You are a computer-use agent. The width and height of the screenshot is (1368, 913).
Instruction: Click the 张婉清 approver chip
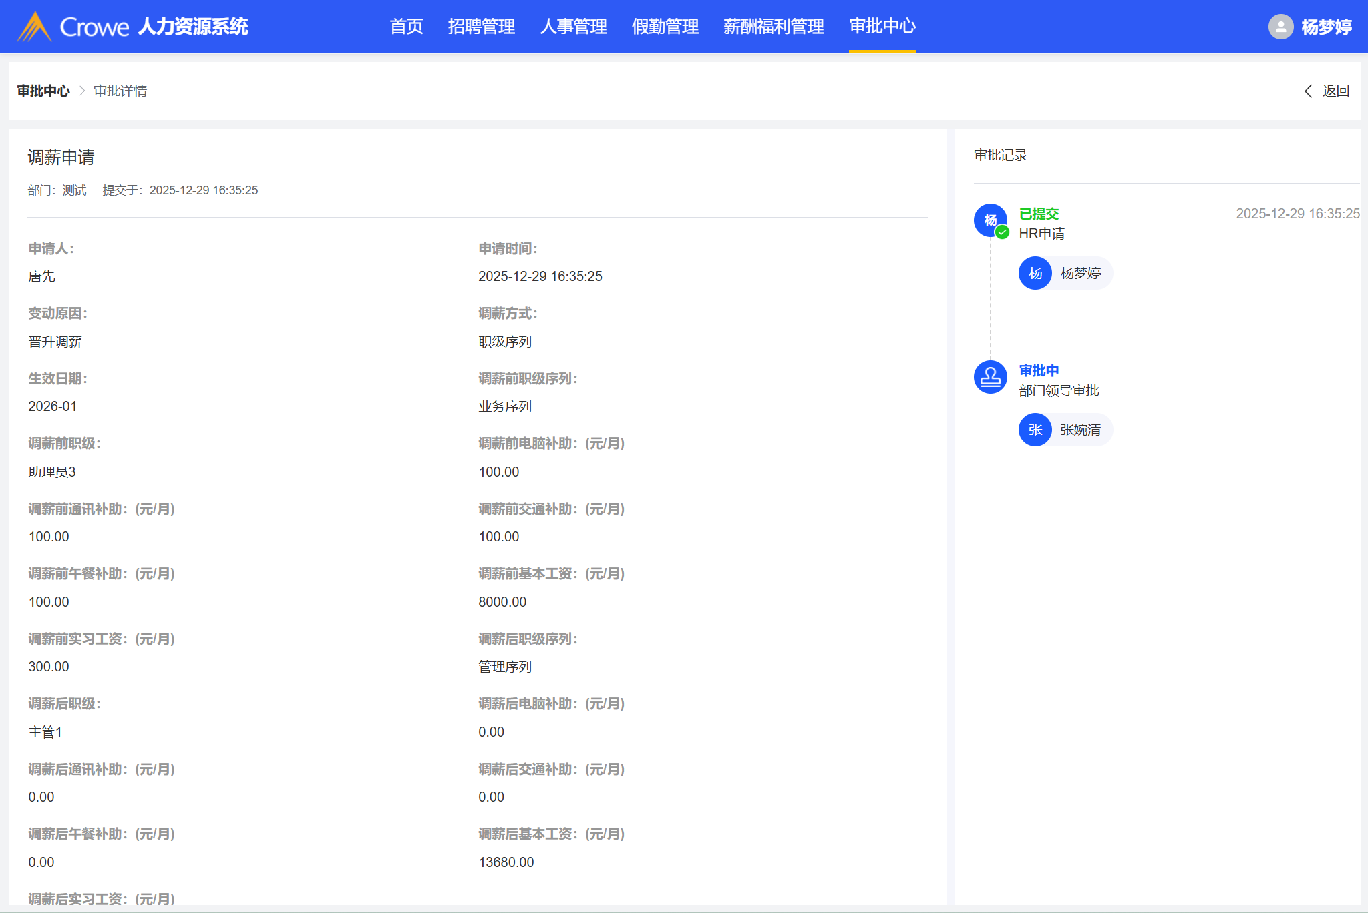[1080, 430]
